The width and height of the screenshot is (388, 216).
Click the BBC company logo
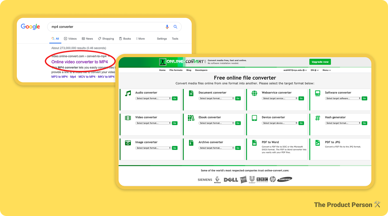pos(262,180)
